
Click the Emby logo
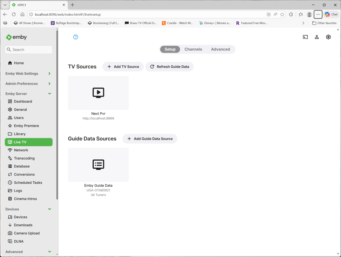(16, 37)
